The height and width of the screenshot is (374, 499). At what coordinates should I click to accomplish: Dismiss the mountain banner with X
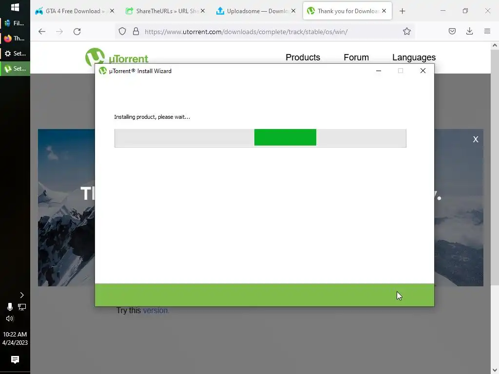click(476, 139)
